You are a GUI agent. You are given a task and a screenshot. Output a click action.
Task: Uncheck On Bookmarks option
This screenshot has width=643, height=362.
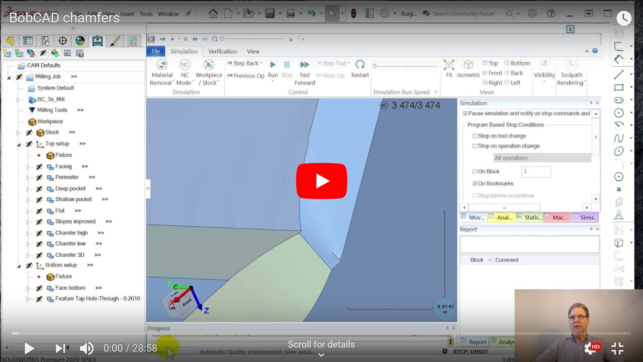tap(475, 183)
